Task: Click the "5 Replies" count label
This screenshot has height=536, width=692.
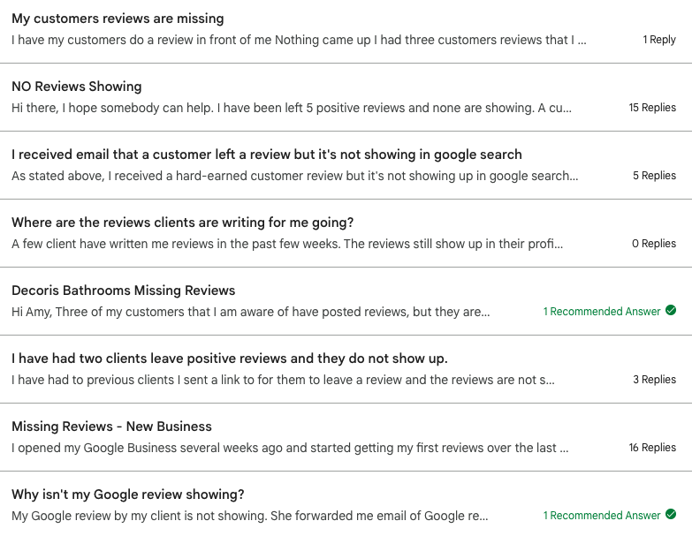Action: 655,176
